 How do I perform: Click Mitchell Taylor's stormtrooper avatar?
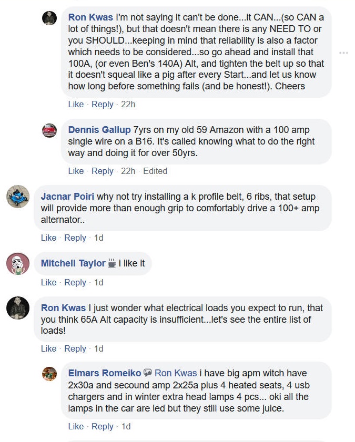(x=17, y=263)
